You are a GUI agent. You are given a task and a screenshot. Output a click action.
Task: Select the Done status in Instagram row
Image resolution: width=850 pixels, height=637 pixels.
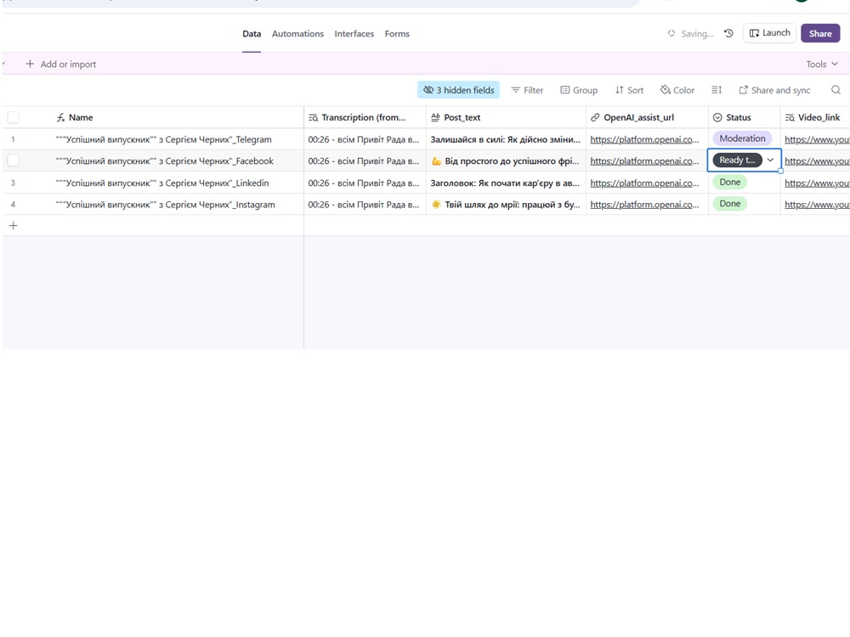pyautogui.click(x=729, y=204)
